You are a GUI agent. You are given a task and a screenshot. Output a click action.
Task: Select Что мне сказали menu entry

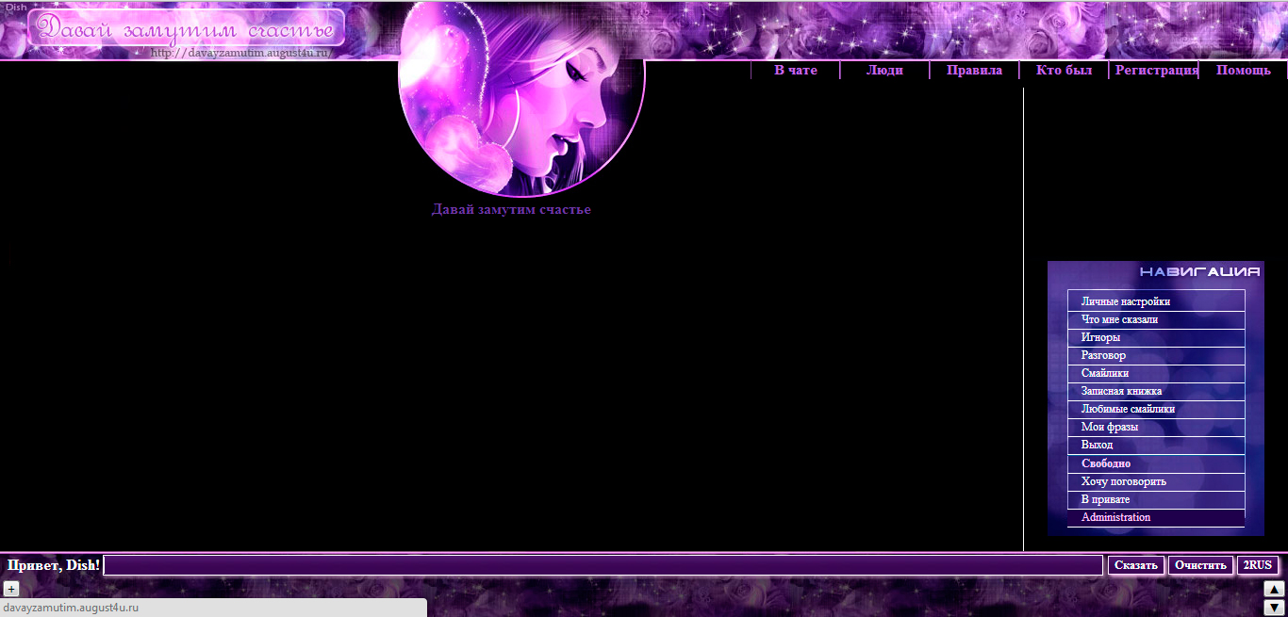[x=1156, y=319]
